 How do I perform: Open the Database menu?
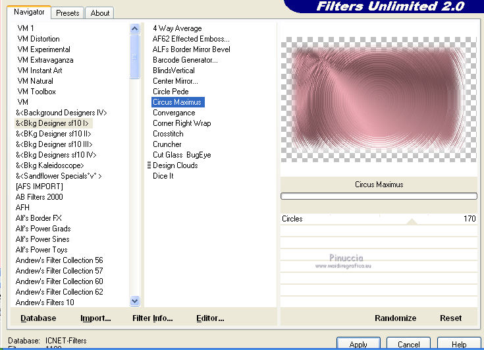[x=38, y=318]
